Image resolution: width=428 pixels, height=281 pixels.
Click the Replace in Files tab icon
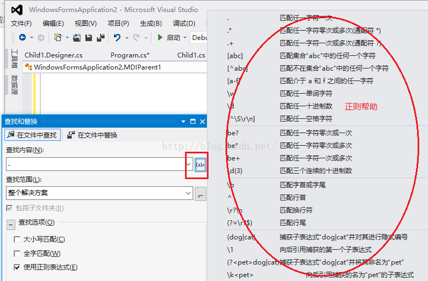point(71,135)
